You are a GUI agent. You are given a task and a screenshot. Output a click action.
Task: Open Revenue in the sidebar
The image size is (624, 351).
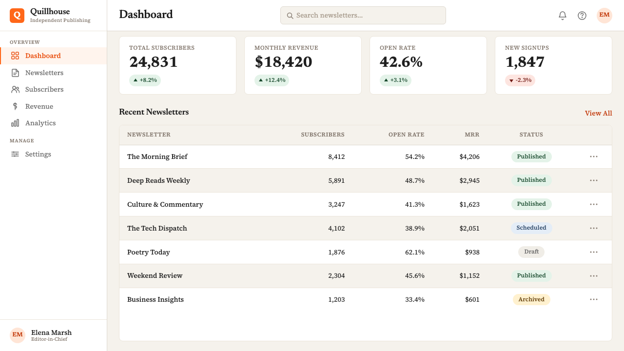point(54,106)
